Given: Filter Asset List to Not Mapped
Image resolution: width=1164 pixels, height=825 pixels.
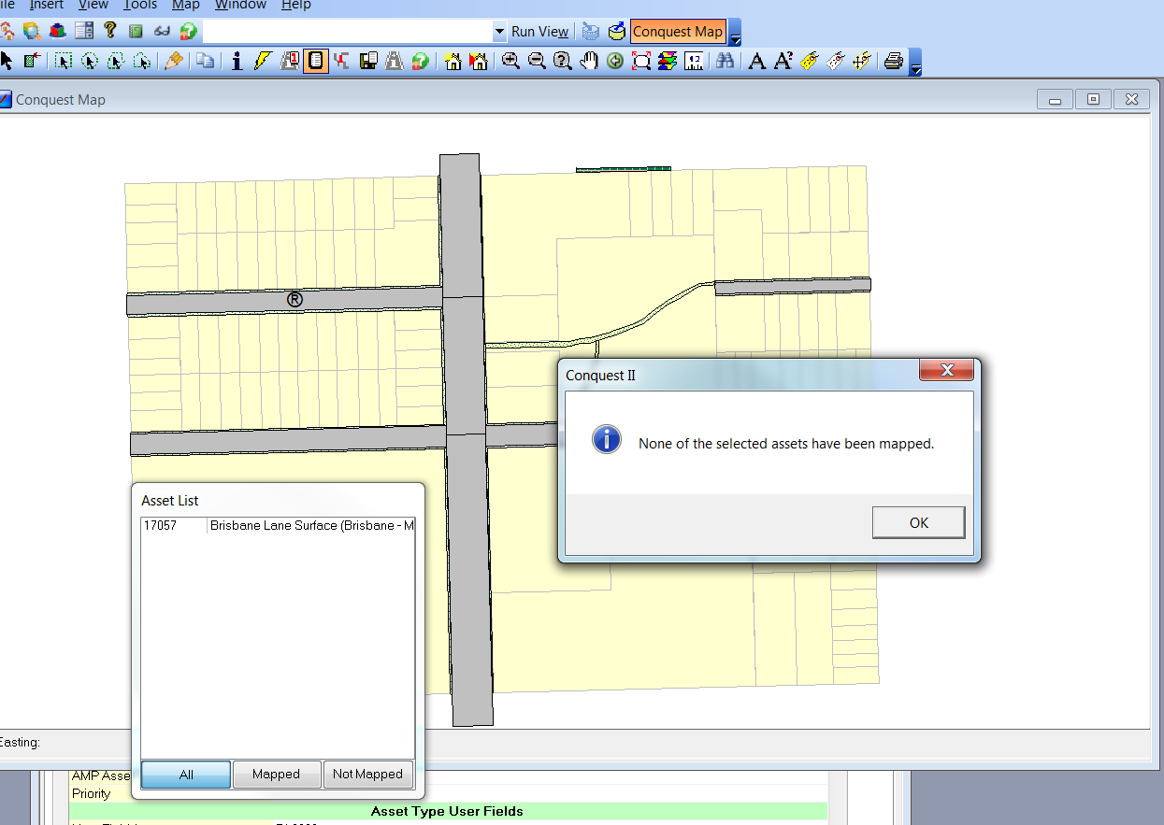Looking at the screenshot, I should (367, 775).
